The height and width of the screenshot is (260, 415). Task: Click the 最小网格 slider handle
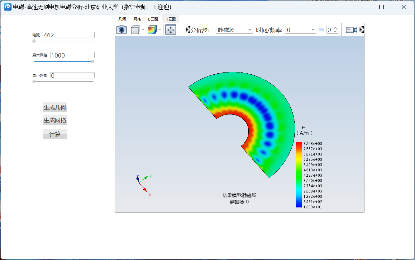click(x=34, y=81)
